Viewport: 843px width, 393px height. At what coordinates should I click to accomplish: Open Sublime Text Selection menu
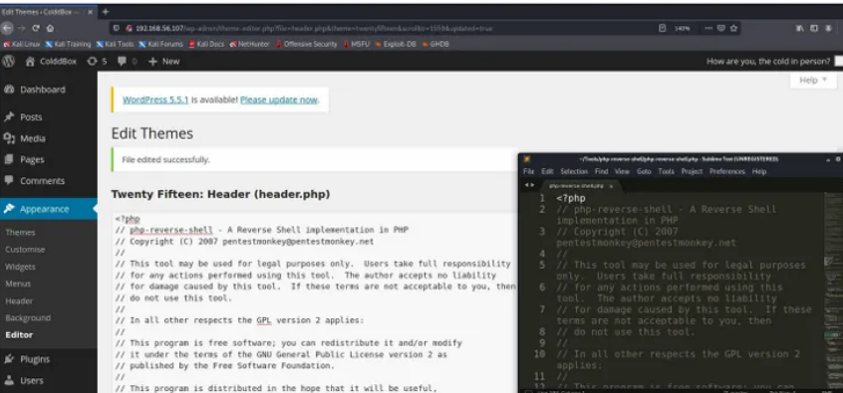click(574, 172)
